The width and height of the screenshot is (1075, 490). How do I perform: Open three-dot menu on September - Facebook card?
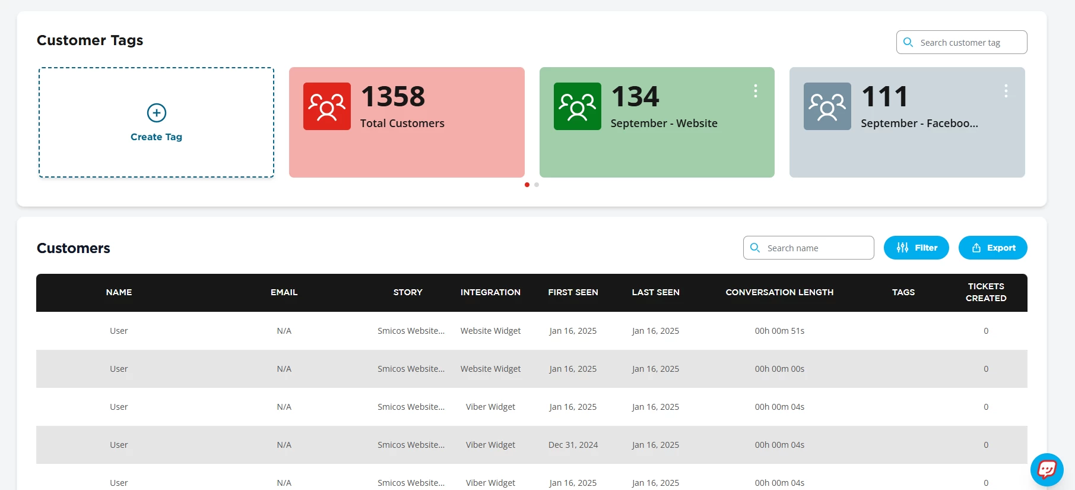[1006, 91]
